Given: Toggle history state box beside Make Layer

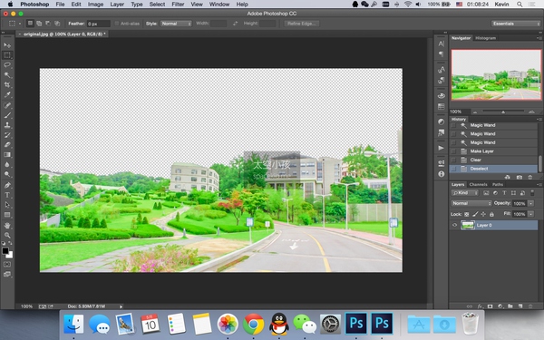Looking at the screenshot, I should point(453,151).
